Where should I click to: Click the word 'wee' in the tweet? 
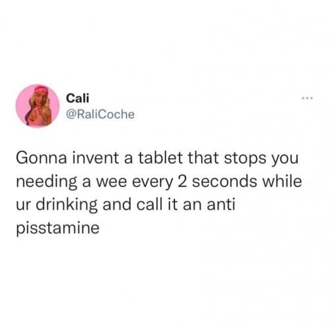coord(112,182)
